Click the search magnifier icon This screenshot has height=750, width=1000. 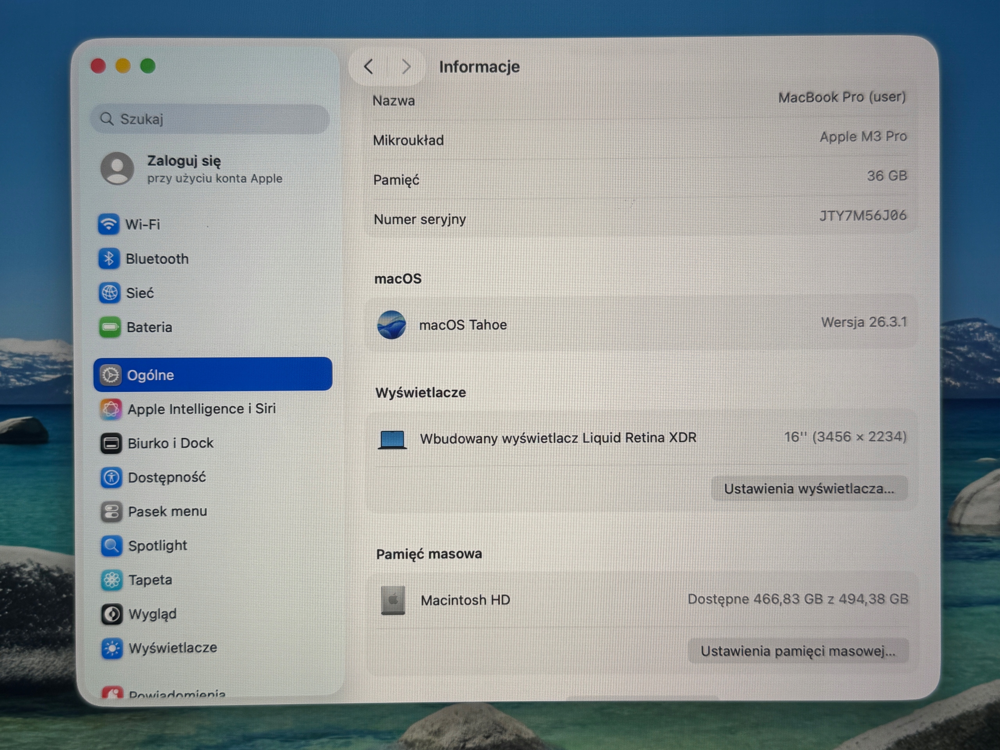[x=107, y=119]
